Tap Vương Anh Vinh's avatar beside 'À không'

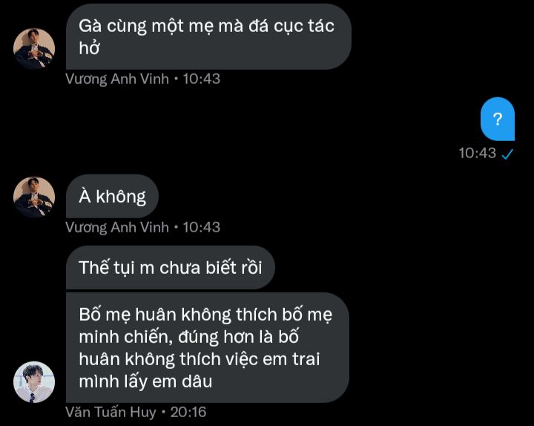pos(34,197)
